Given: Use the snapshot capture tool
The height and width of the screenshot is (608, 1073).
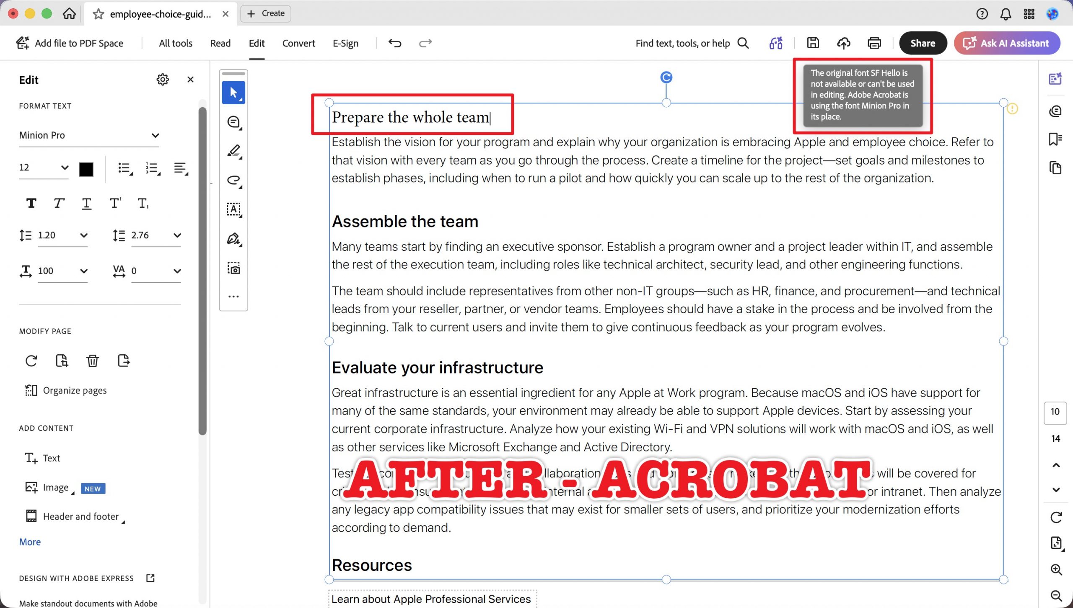Looking at the screenshot, I should (x=233, y=268).
